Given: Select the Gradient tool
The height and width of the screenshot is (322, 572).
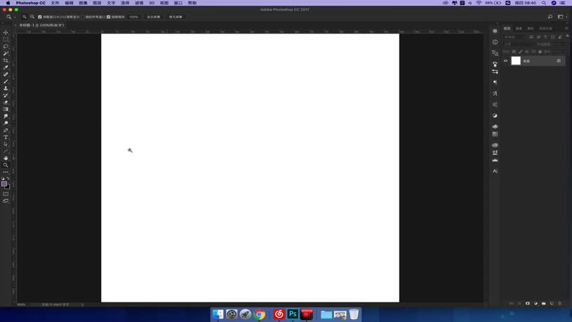Looking at the screenshot, I should (x=6, y=109).
